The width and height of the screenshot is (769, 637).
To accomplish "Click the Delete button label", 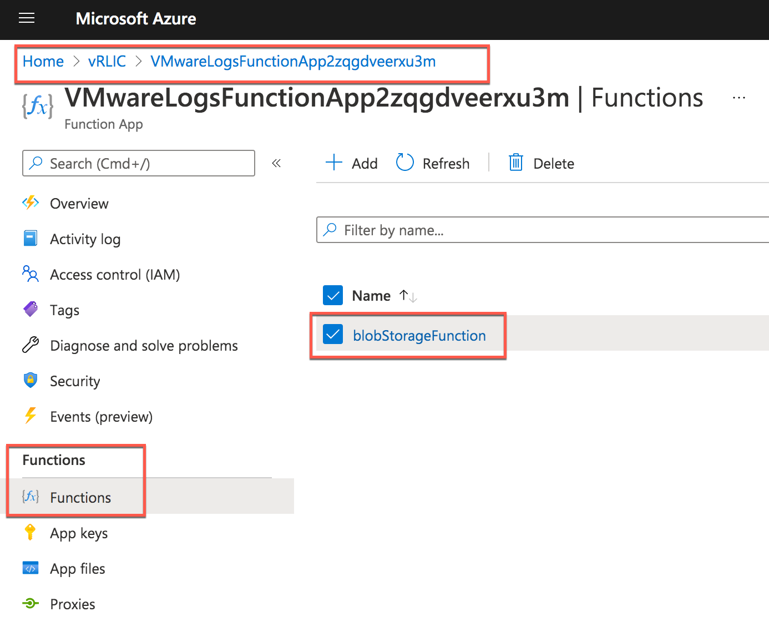I will pos(554,164).
